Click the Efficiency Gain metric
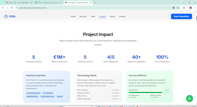 (156, 96)
